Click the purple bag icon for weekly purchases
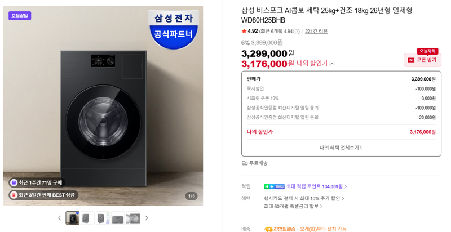The image size is (451, 232). (14, 182)
